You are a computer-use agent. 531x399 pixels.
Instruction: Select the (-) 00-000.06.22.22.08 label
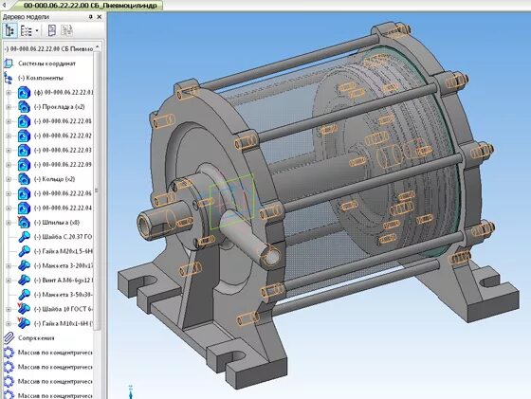click(x=63, y=121)
